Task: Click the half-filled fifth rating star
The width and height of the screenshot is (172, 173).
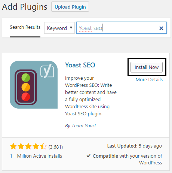Action: pos(43,146)
